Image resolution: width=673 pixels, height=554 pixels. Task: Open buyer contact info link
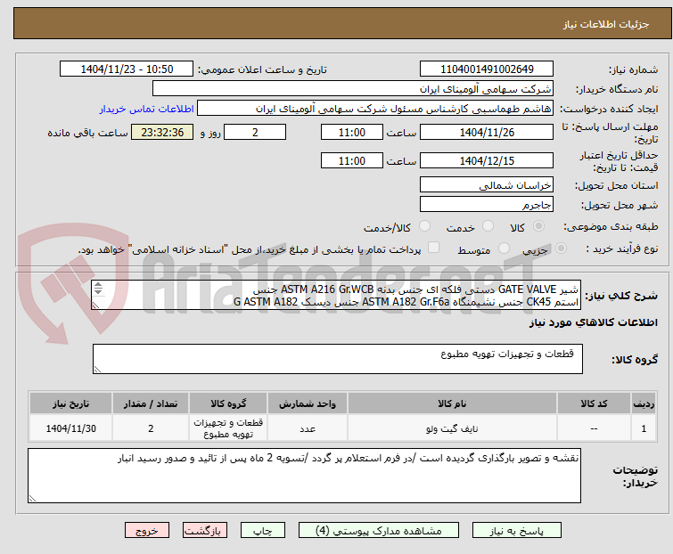147,109
